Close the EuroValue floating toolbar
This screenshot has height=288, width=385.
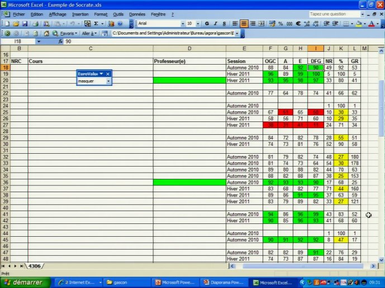[108, 74]
